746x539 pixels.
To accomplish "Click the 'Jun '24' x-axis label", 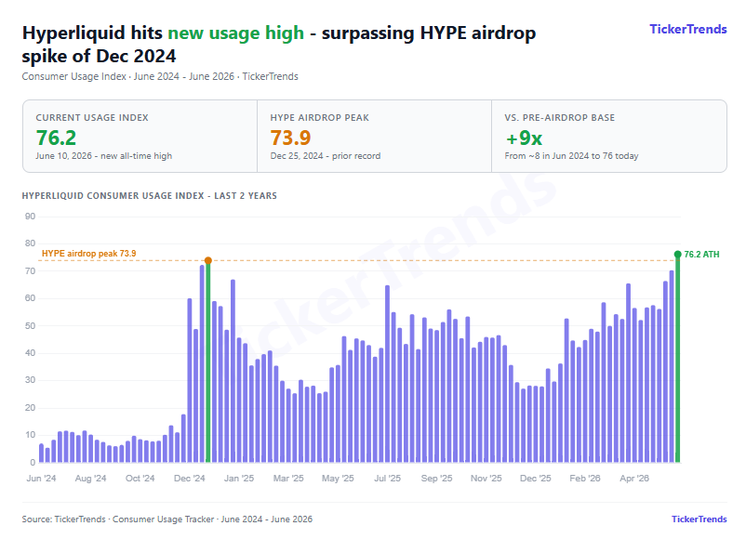I will click(x=41, y=479).
